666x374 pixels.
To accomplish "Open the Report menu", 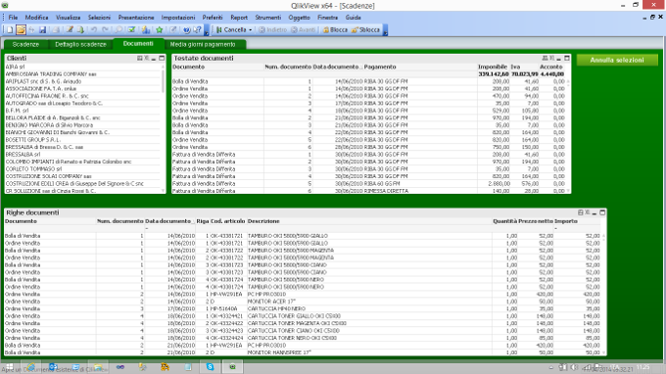I will point(239,18).
